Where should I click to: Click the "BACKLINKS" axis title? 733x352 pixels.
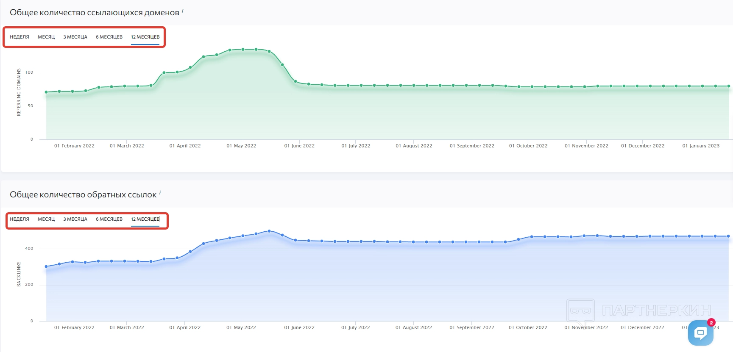[19, 274]
